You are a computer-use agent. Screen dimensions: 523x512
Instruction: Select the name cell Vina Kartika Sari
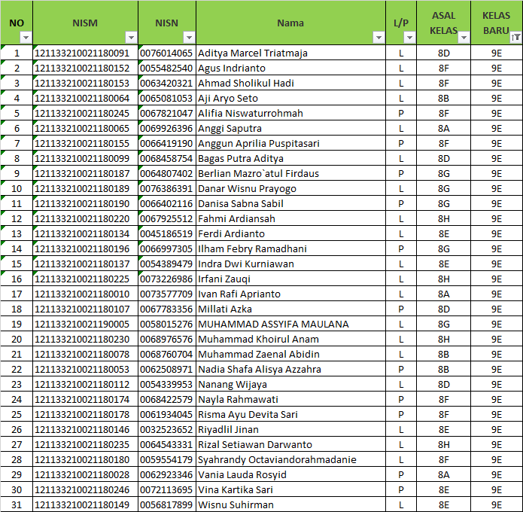tap(291, 489)
